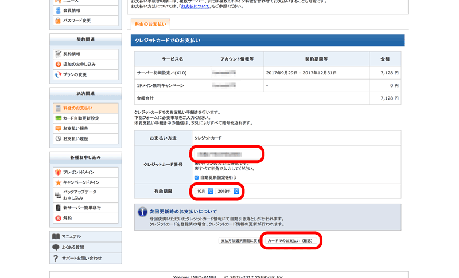Select the 料金のお支払い tab

pos(150,24)
